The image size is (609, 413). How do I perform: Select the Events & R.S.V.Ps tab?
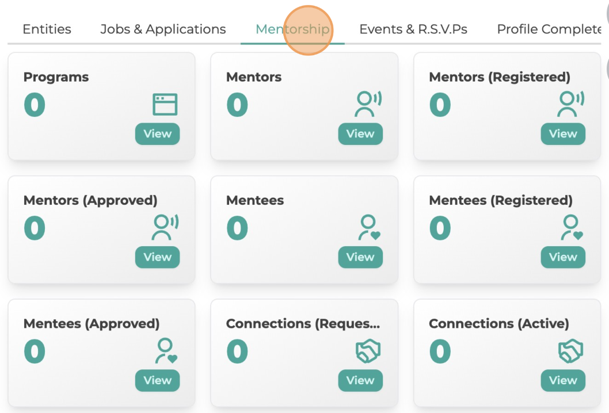pos(413,29)
